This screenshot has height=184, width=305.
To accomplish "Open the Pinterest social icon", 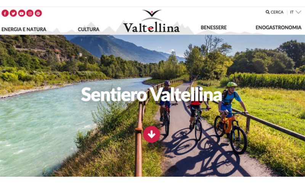I will (x=39, y=13).
